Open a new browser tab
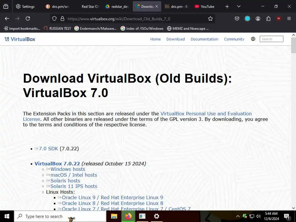 (x=227, y=7)
